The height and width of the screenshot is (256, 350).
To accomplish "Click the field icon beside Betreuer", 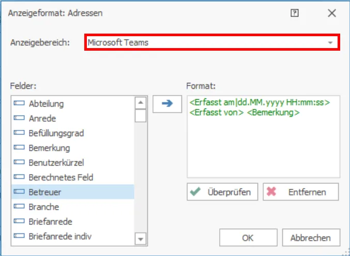I will click(x=19, y=192).
